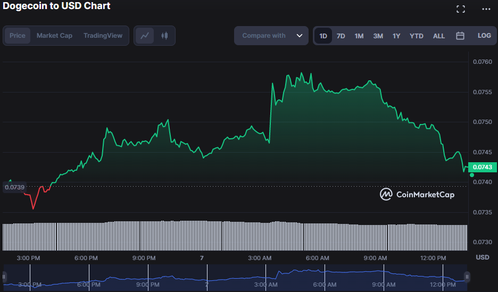Show ALL time price history

tap(439, 36)
